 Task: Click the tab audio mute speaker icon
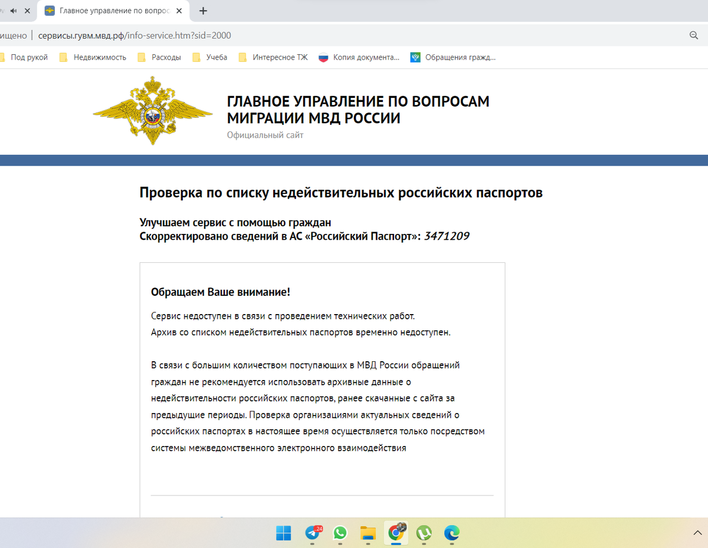(13, 11)
